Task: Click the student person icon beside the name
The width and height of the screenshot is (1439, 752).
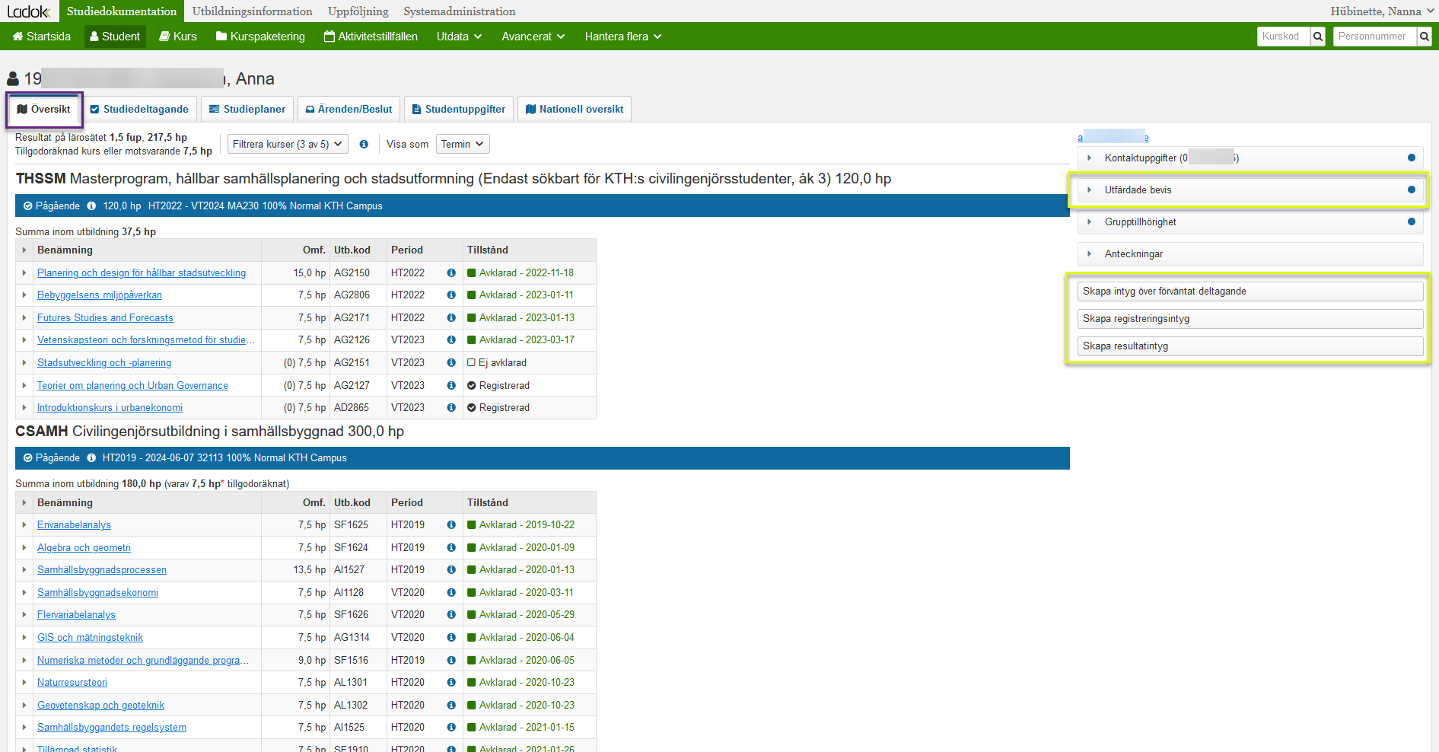Action: pyautogui.click(x=13, y=78)
